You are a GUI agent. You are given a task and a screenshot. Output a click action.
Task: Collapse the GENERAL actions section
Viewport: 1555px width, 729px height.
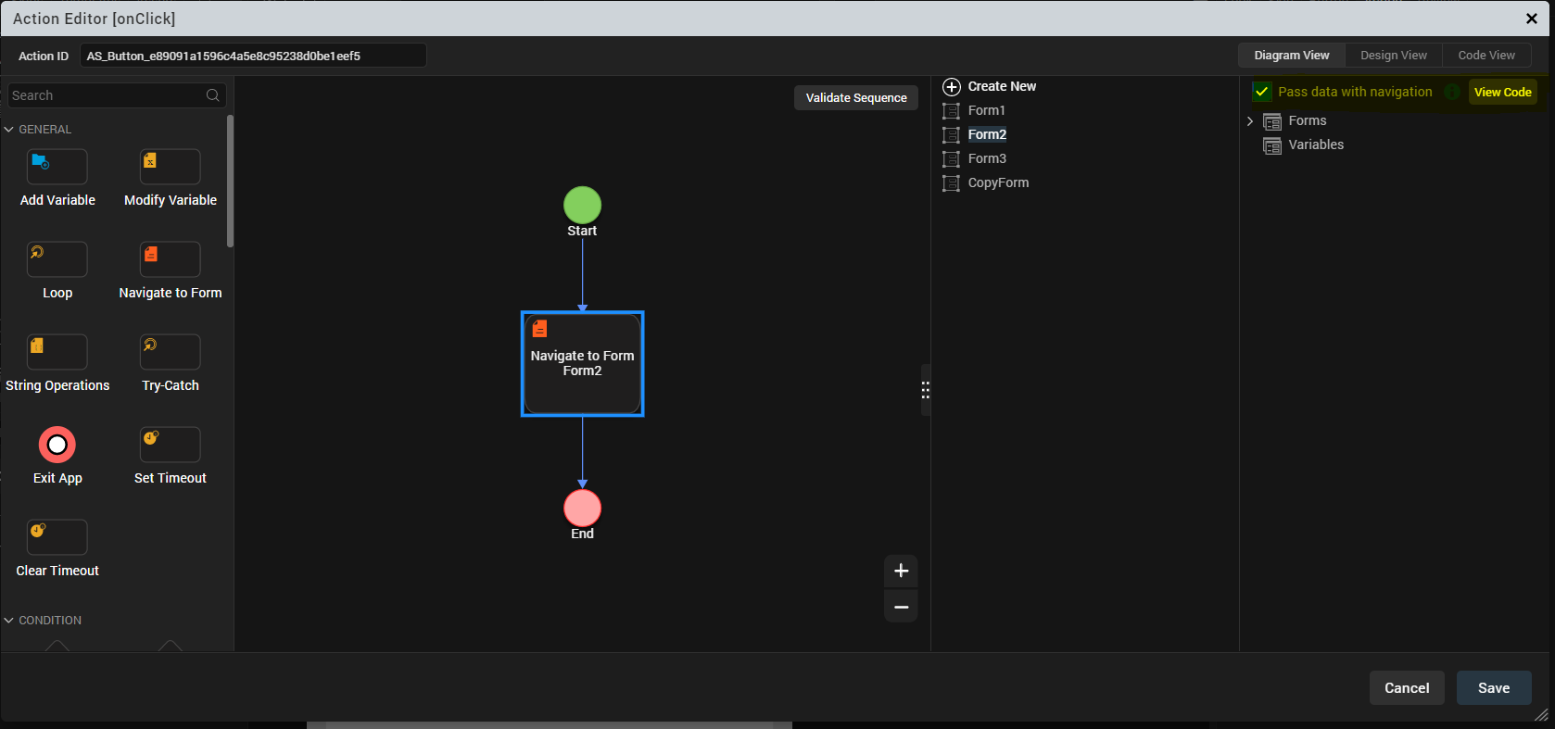pos(9,130)
